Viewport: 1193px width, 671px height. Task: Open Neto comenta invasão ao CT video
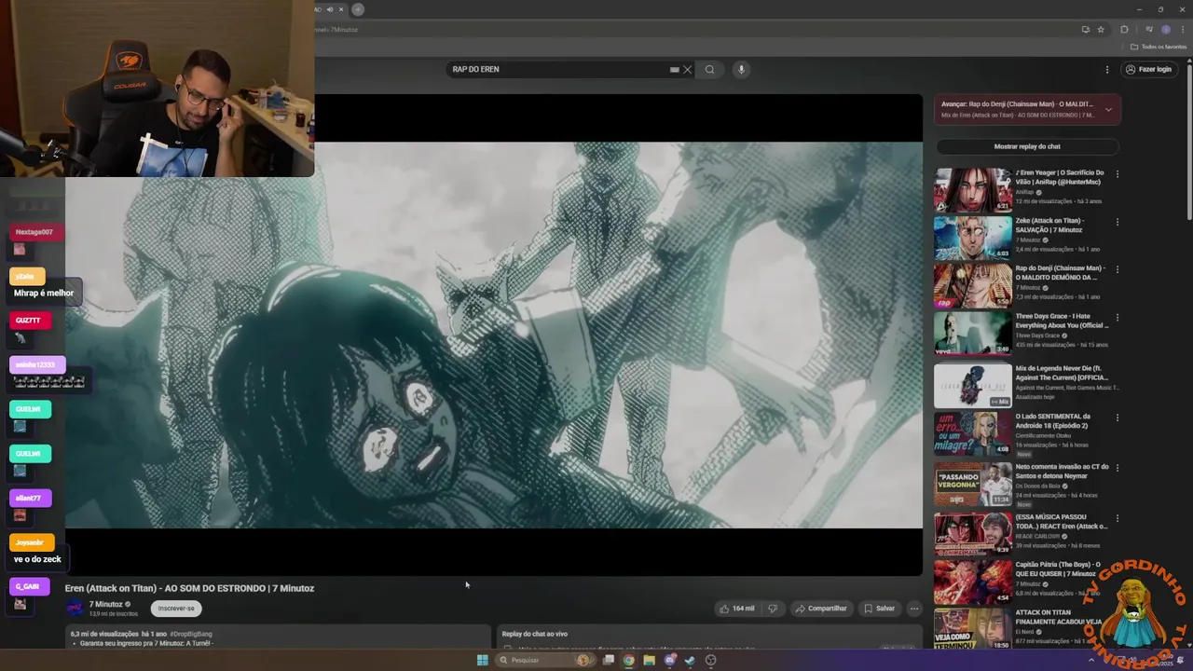(x=972, y=484)
